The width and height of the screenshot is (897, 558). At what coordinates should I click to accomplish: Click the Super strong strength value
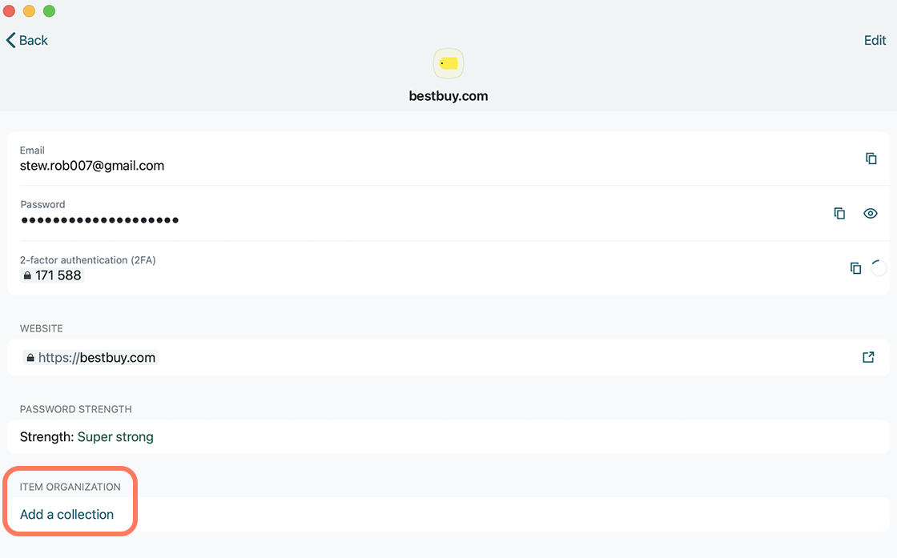point(115,437)
